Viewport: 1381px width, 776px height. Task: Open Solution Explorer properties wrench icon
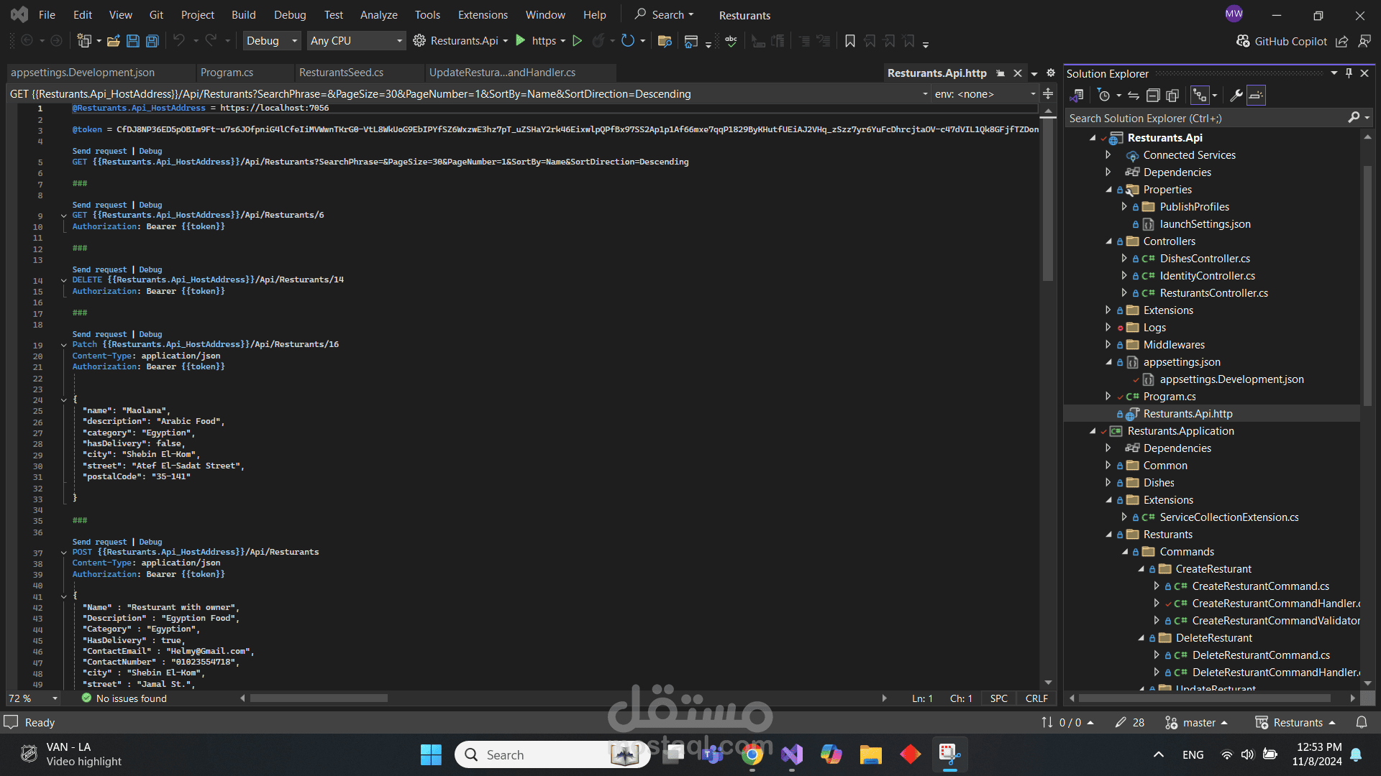click(1236, 95)
